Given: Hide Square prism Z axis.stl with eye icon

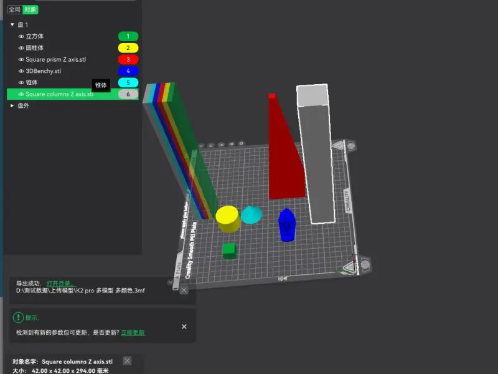Looking at the screenshot, I should pos(21,59).
